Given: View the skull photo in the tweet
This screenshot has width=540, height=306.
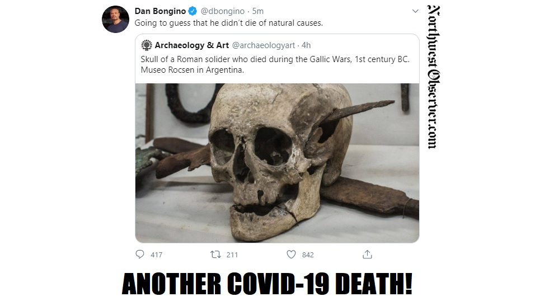Looking at the screenshot, I should tap(277, 163).
